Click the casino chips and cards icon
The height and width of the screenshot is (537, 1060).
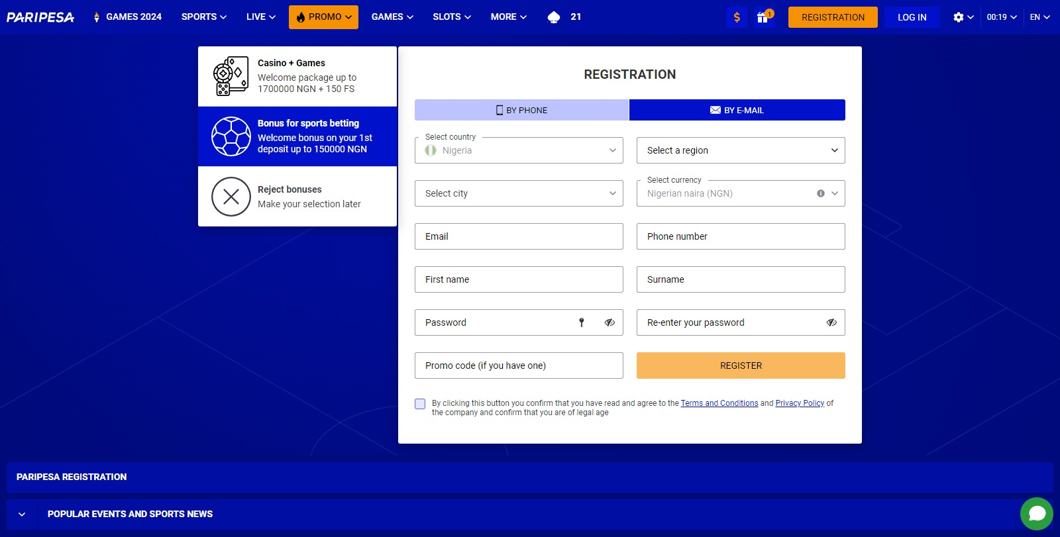coord(231,76)
